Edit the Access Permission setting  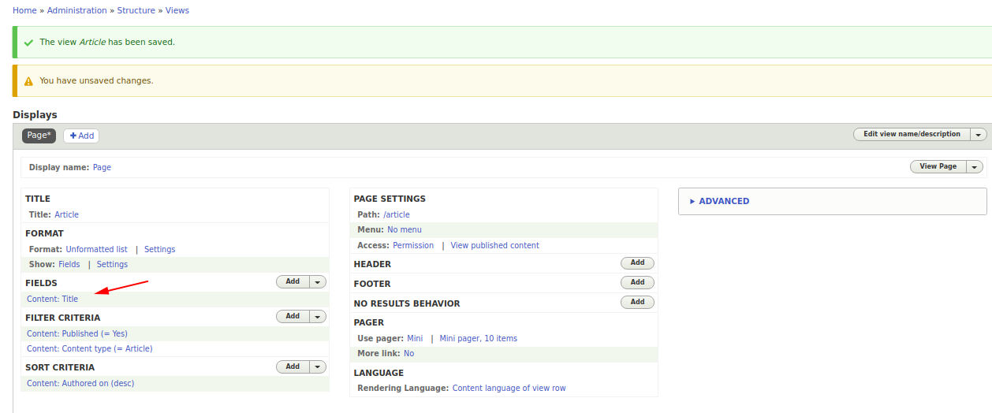(413, 246)
